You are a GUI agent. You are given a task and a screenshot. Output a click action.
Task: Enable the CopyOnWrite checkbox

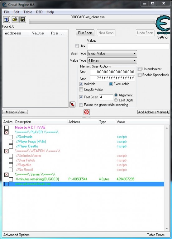pos(81,90)
